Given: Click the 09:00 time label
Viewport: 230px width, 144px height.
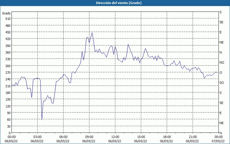Looking at the screenshot, I should coord(89,137).
